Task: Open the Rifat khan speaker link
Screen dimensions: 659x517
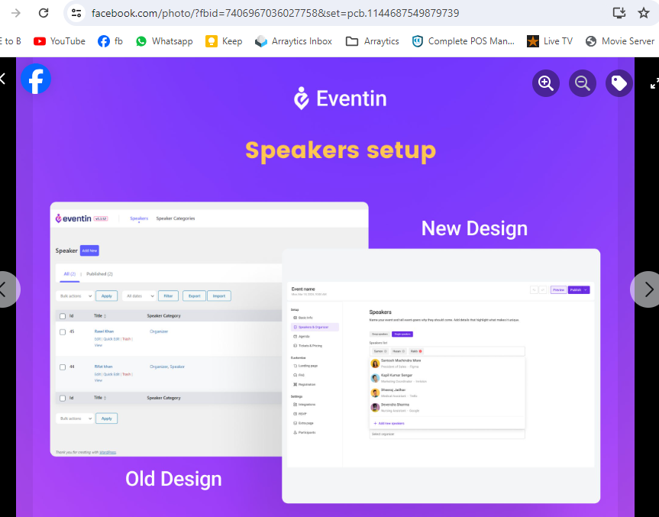Action: click(x=103, y=367)
